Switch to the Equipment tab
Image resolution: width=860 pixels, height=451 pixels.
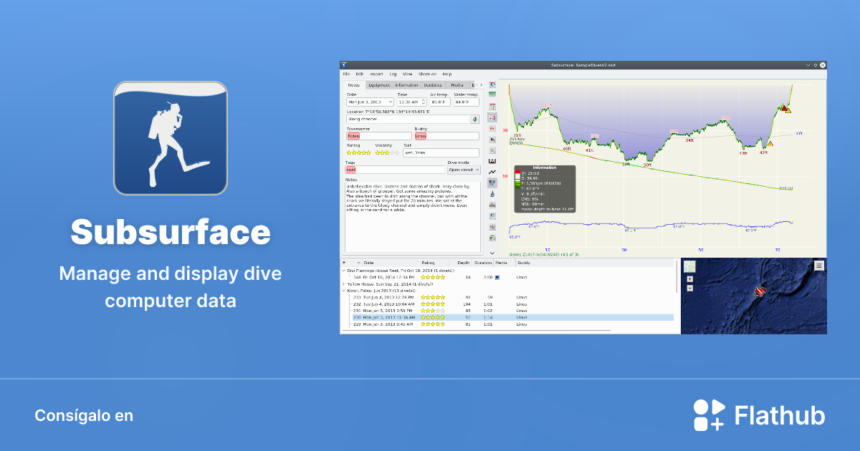click(x=379, y=84)
